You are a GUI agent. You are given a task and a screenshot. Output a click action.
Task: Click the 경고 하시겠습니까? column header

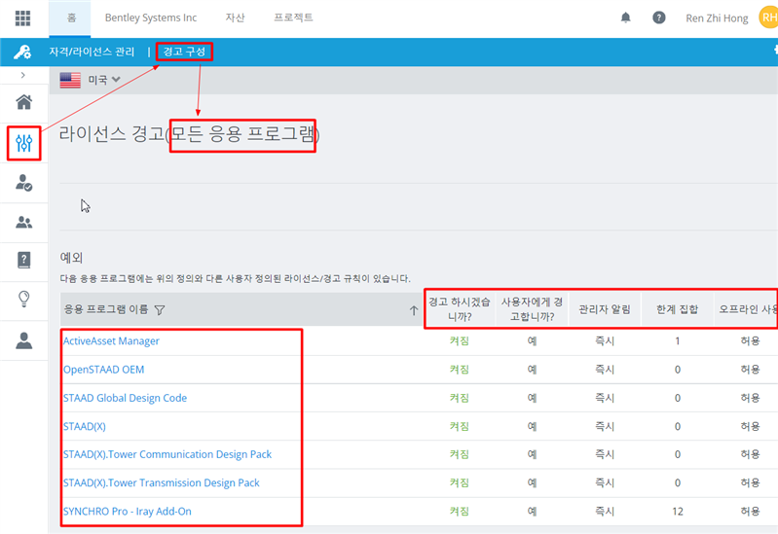460,309
